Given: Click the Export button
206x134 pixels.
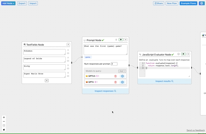Looking at the screenshot, I should 22,3.
